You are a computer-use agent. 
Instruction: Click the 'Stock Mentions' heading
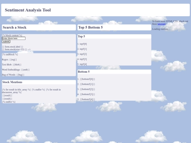[12, 82]
